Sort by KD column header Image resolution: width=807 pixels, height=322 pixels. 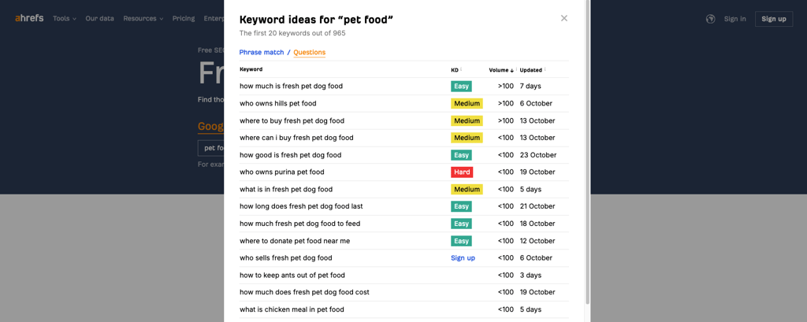click(456, 70)
